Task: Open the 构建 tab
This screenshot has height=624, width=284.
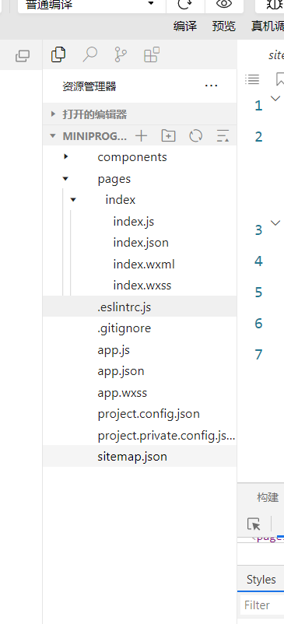Action: (x=268, y=496)
